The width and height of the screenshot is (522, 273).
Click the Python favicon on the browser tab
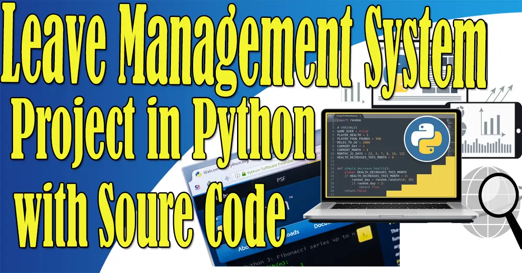pyautogui.click(x=198, y=174)
